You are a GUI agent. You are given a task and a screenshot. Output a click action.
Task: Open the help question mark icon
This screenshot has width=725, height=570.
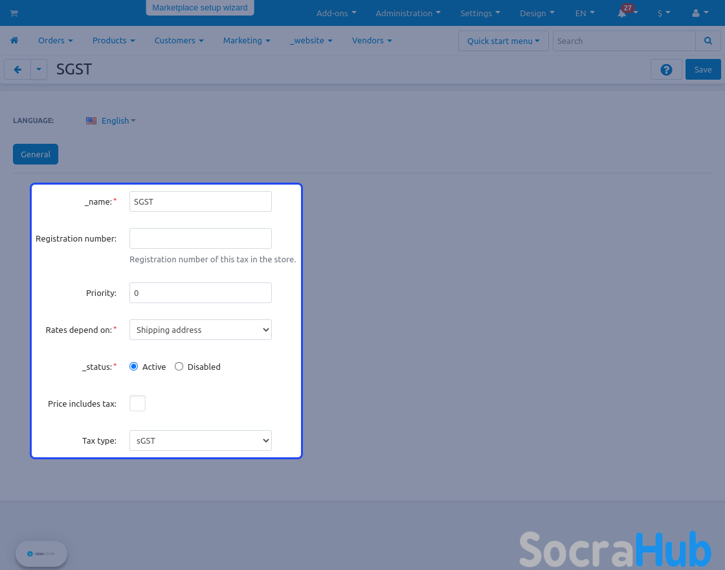click(666, 69)
